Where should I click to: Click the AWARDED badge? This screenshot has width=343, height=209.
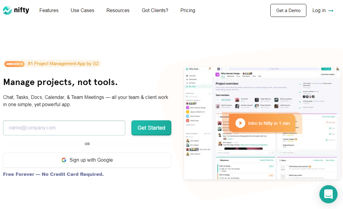point(15,64)
